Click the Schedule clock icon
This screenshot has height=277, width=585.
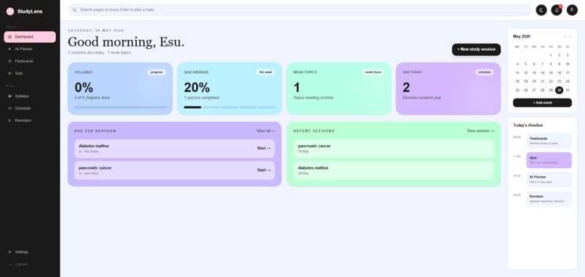pyautogui.click(x=9, y=109)
